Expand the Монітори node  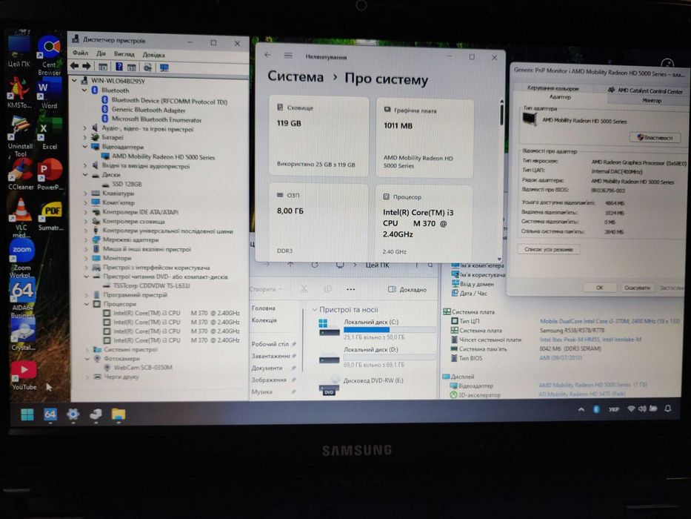click(86, 258)
